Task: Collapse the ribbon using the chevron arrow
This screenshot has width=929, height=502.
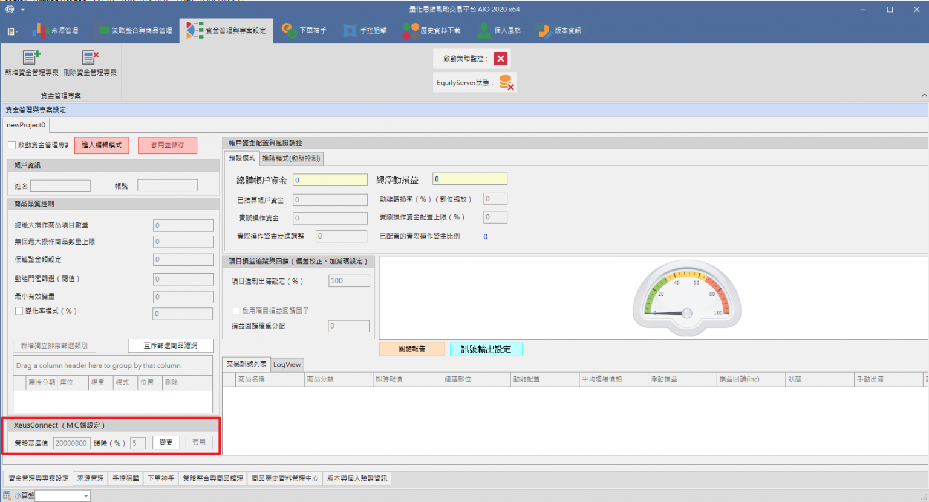Action: pos(924,95)
